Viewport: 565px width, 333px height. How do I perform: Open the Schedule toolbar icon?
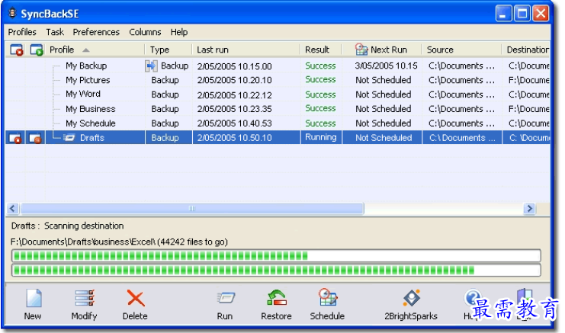(328, 298)
